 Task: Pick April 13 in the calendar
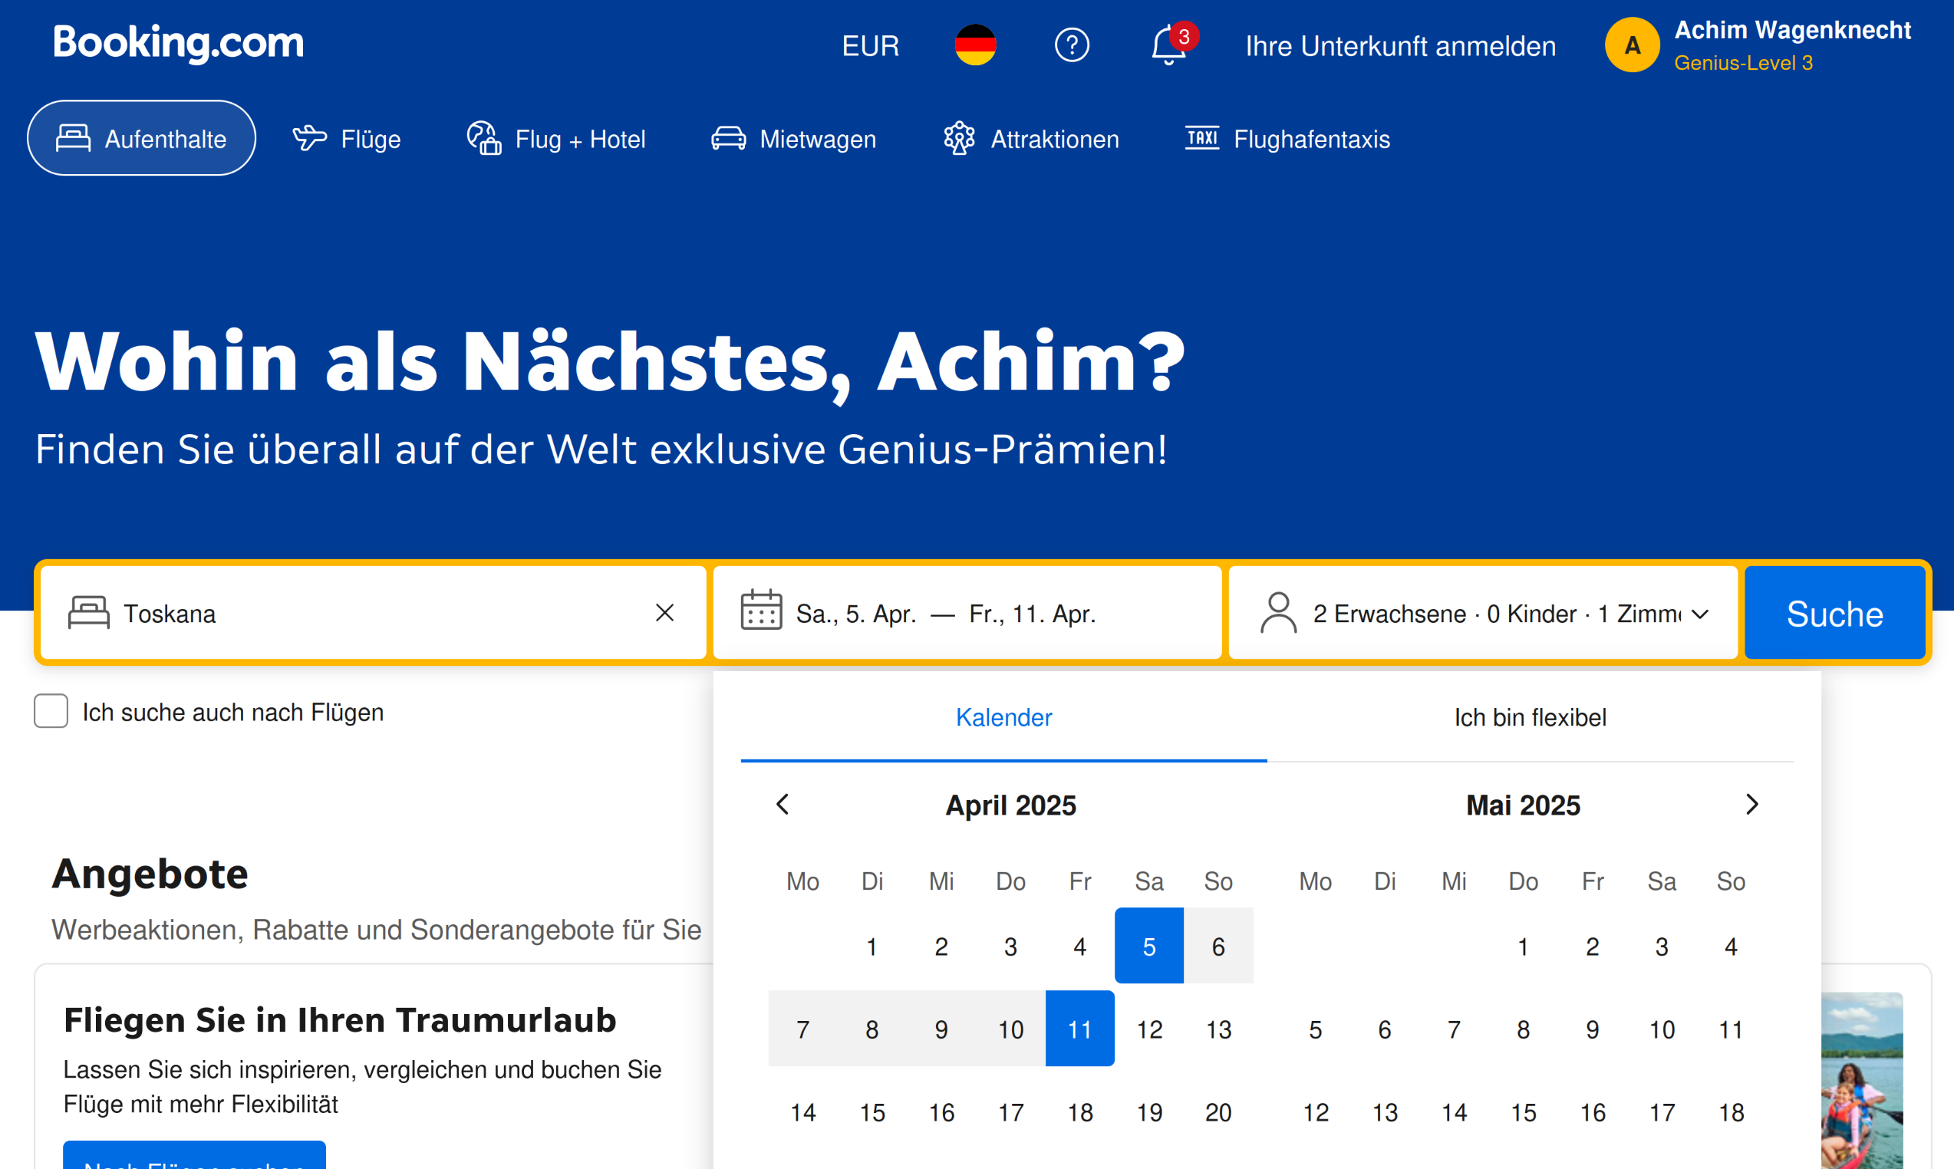point(1218,1028)
